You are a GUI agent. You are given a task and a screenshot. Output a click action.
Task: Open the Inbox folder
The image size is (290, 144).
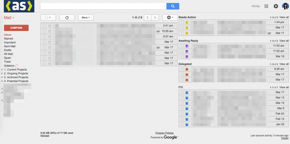coord(8,35)
